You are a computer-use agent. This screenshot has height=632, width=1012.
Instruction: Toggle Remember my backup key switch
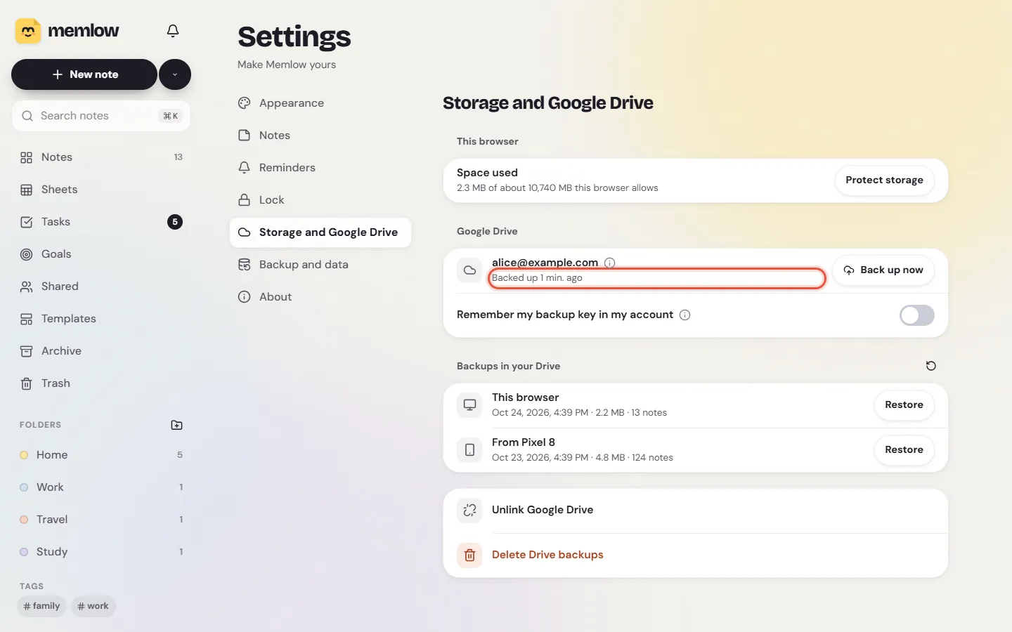(917, 315)
